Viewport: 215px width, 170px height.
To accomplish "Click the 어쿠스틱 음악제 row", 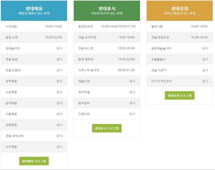I will [107, 70].
